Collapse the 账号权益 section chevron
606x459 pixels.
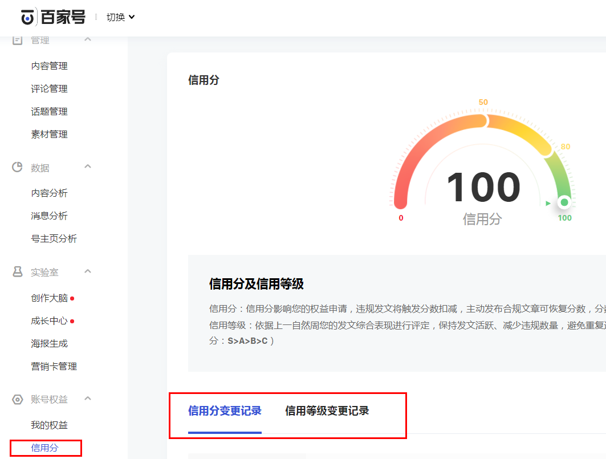(88, 399)
